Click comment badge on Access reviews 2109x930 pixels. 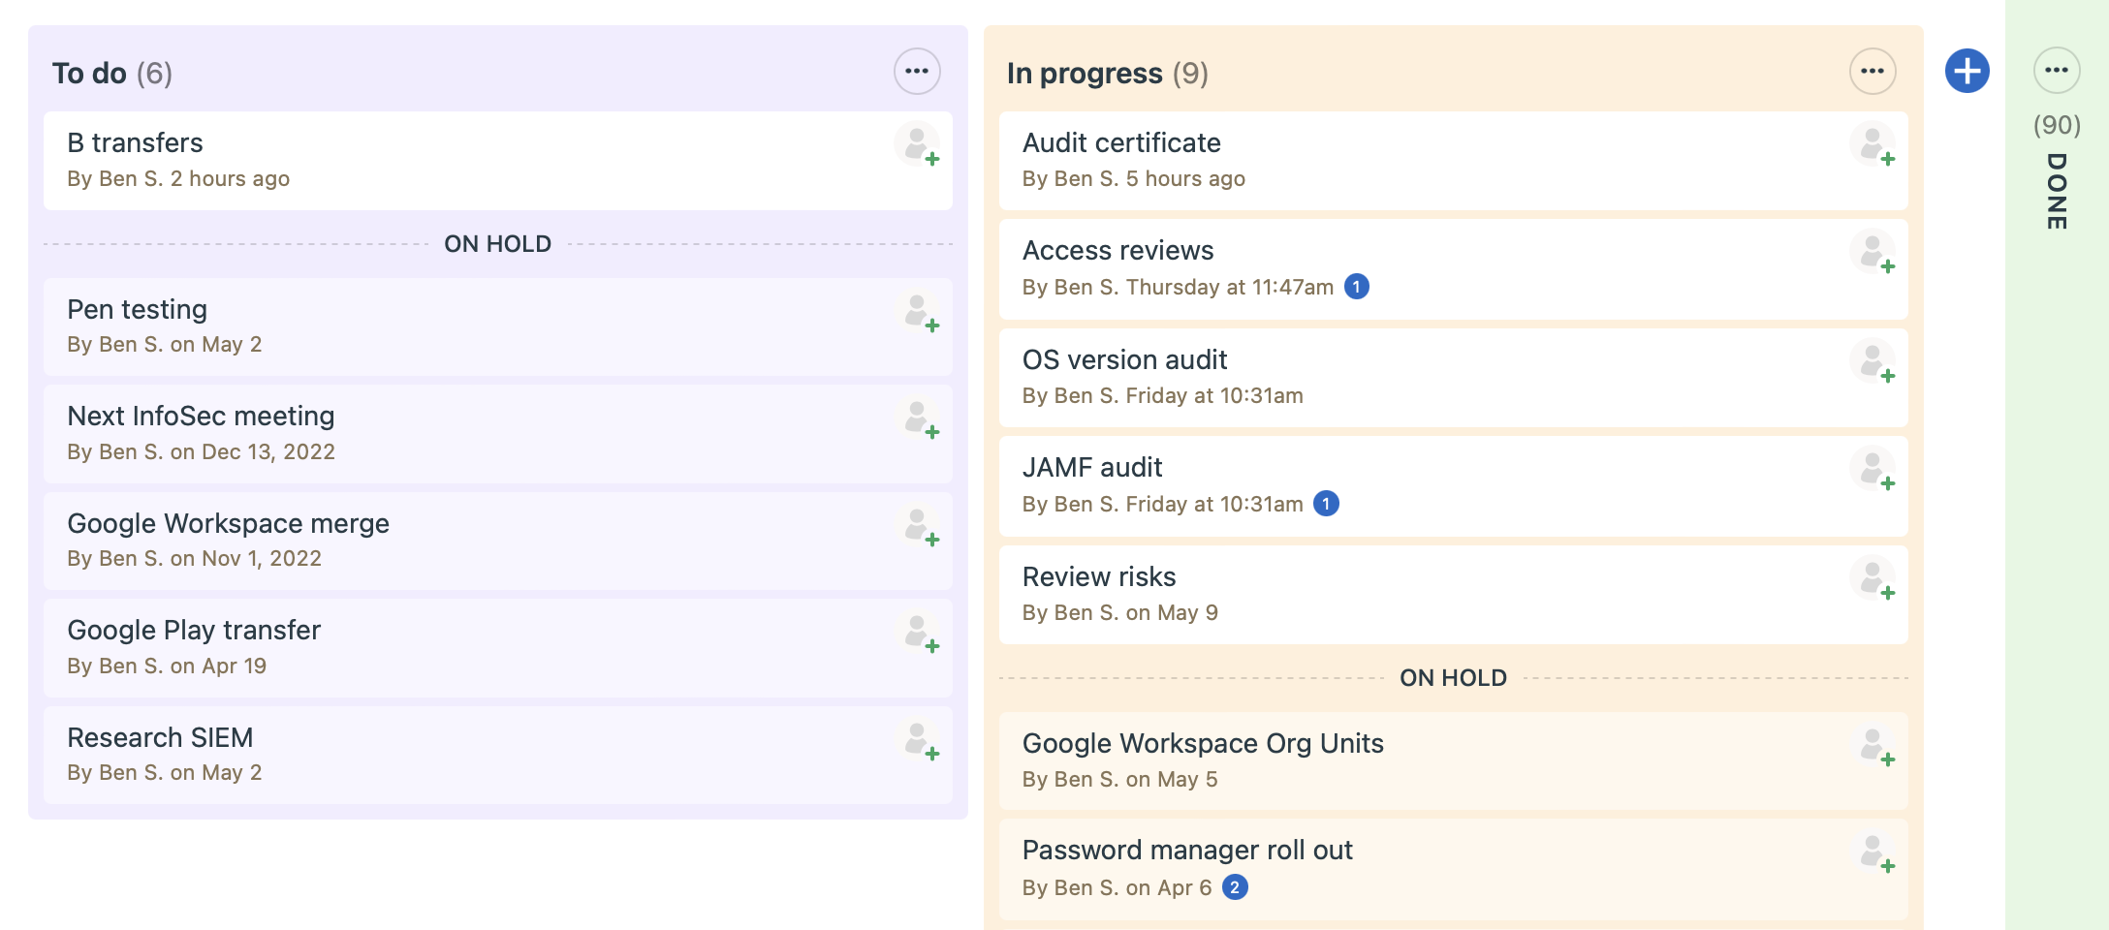1357,287
